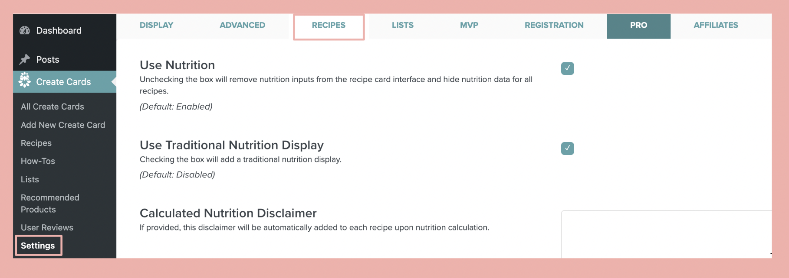Go to User Reviews page
789x278 pixels.
47,227
